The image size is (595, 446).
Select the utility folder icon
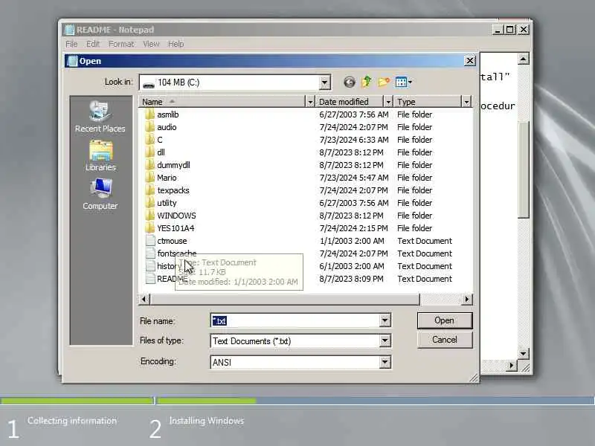(x=150, y=203)
